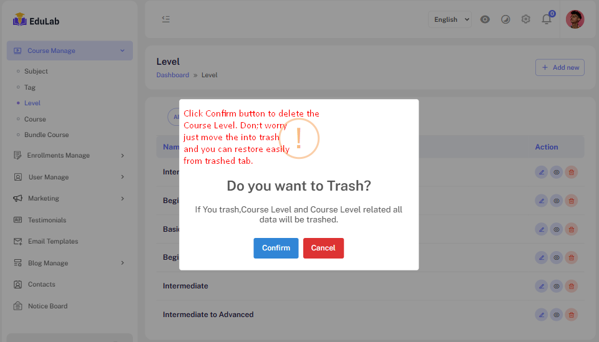
Task: Click the Dashboard breadcrumb link
Action: [172, 75]
